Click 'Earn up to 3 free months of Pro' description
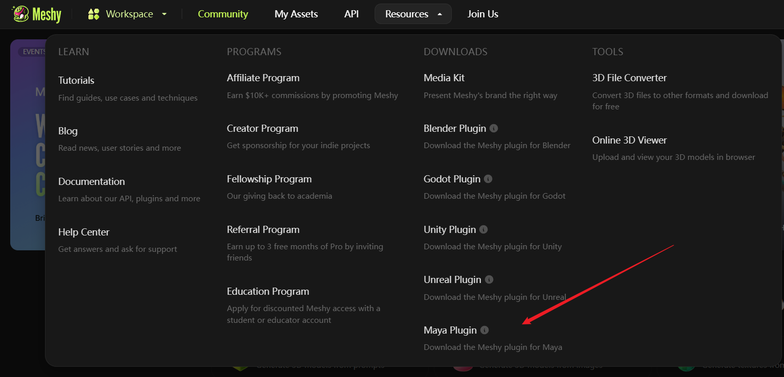784x377 pixels. point(305,252)
